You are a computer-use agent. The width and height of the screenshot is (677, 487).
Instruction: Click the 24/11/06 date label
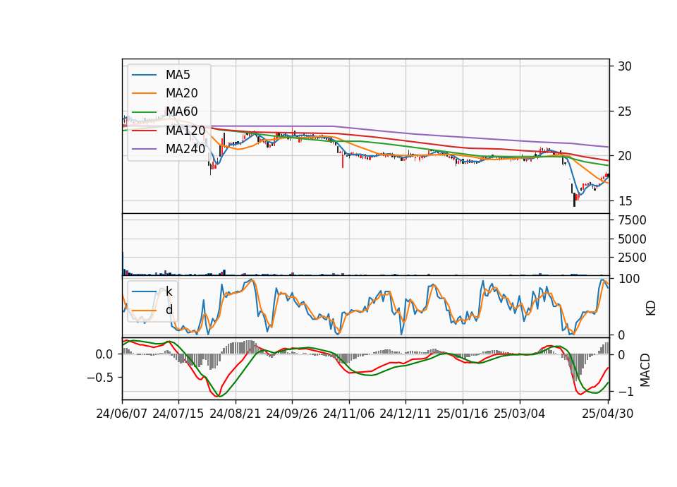(x=349, y=414)
